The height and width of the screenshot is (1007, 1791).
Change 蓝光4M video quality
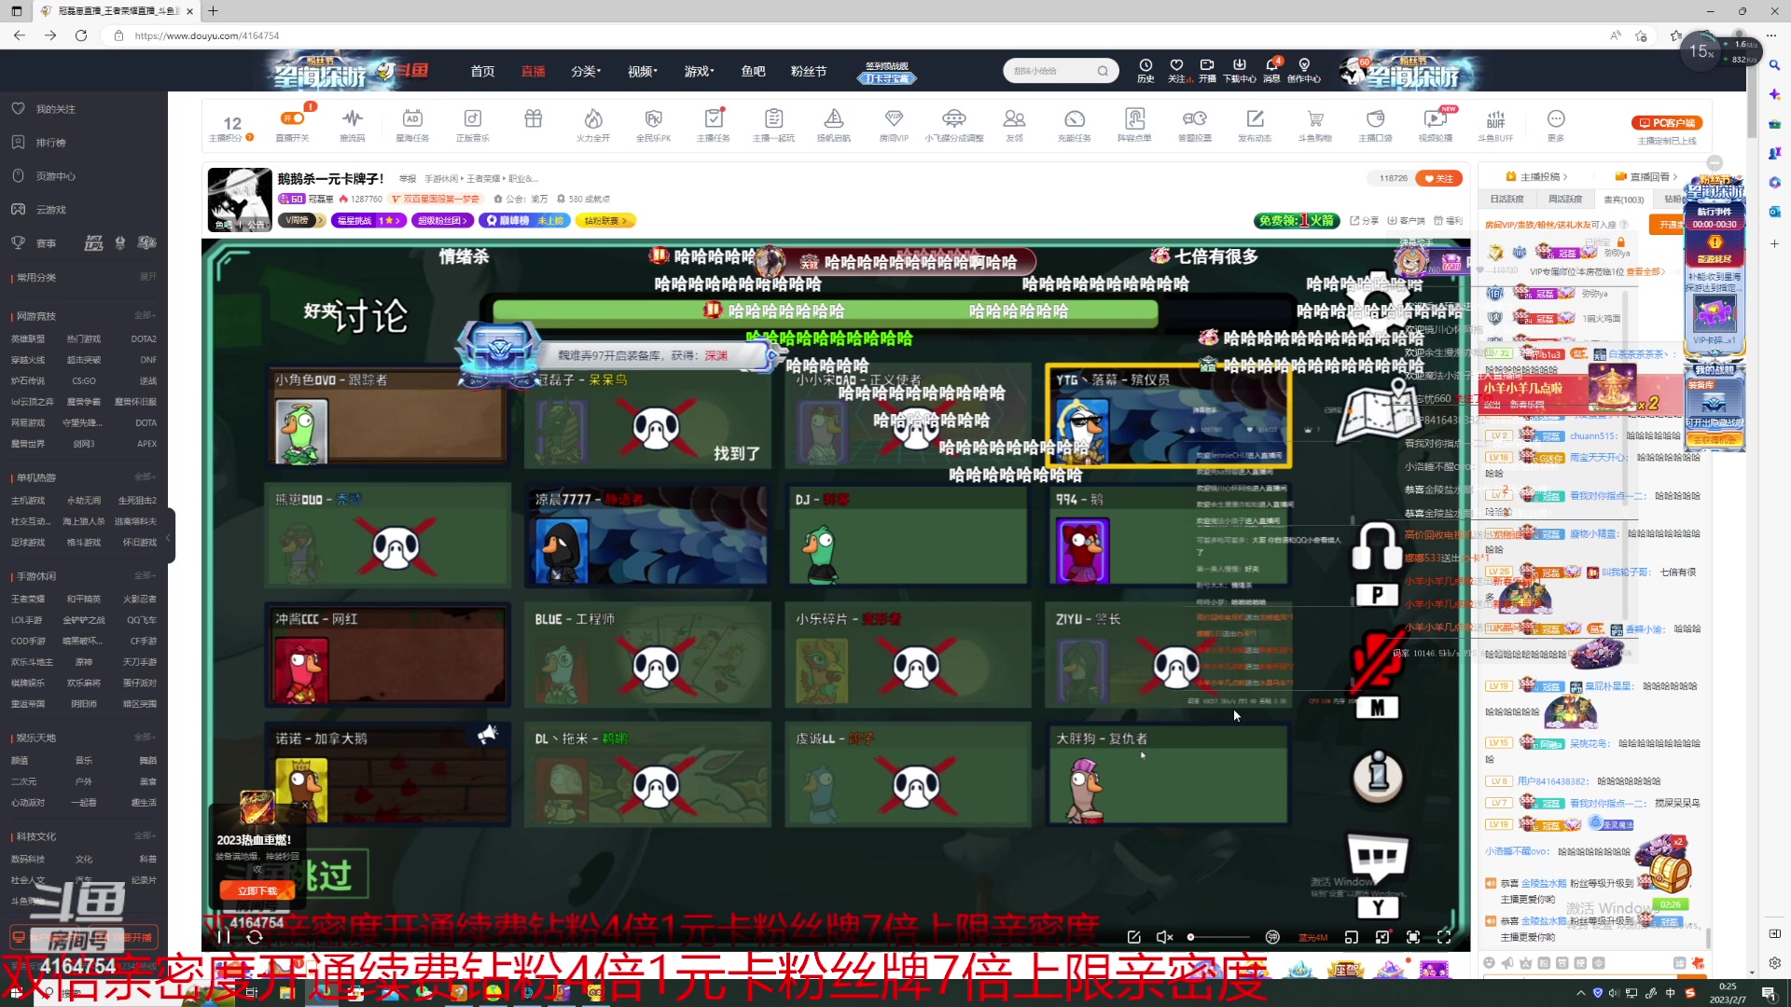1312,938
